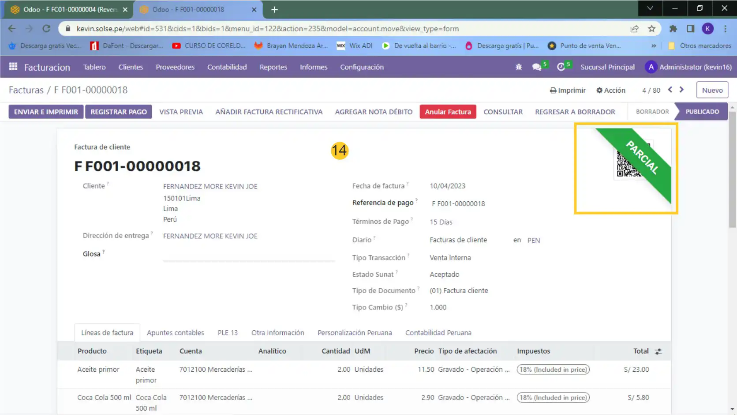Open browser extensions puzzle icon
The width and height of the screenshot is (737, 415).
673,29
